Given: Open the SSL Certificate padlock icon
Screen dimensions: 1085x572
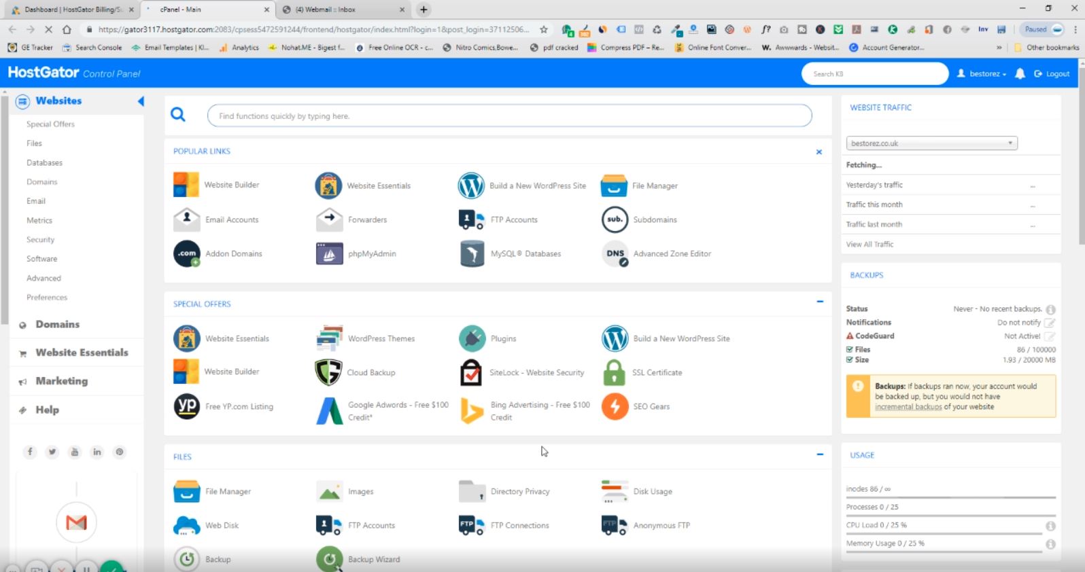Looking at the screenshot, I should [615, 372].
